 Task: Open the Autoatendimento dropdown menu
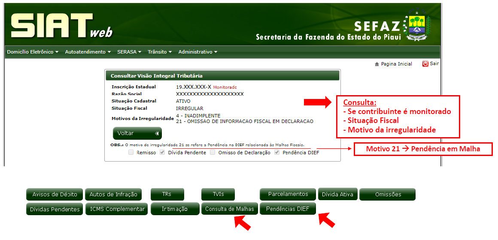pyautogui.click(x=88, y=52)
